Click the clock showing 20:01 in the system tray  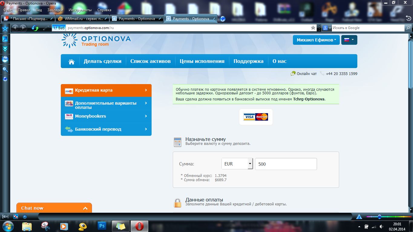(397, 224)
